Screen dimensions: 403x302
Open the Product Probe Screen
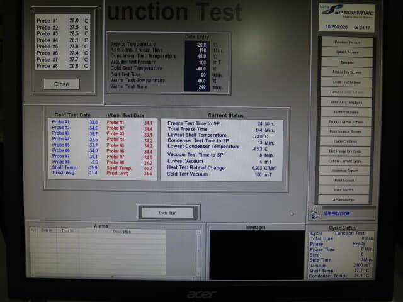[x=346, y=121]
